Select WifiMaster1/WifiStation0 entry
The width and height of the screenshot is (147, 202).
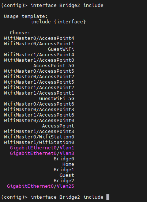39,142
